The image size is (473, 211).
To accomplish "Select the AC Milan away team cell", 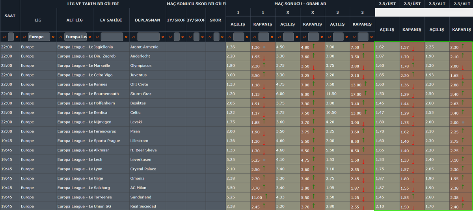I will click(148, 188).
